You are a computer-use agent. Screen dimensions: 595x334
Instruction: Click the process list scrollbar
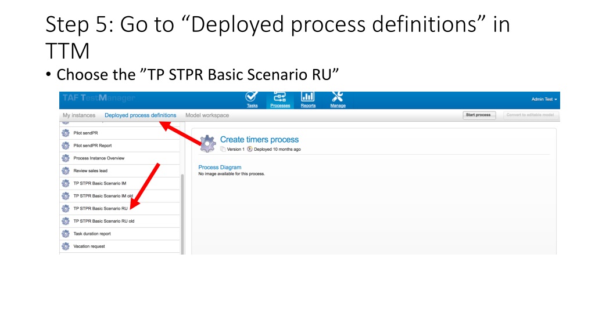tap(182, 214)
